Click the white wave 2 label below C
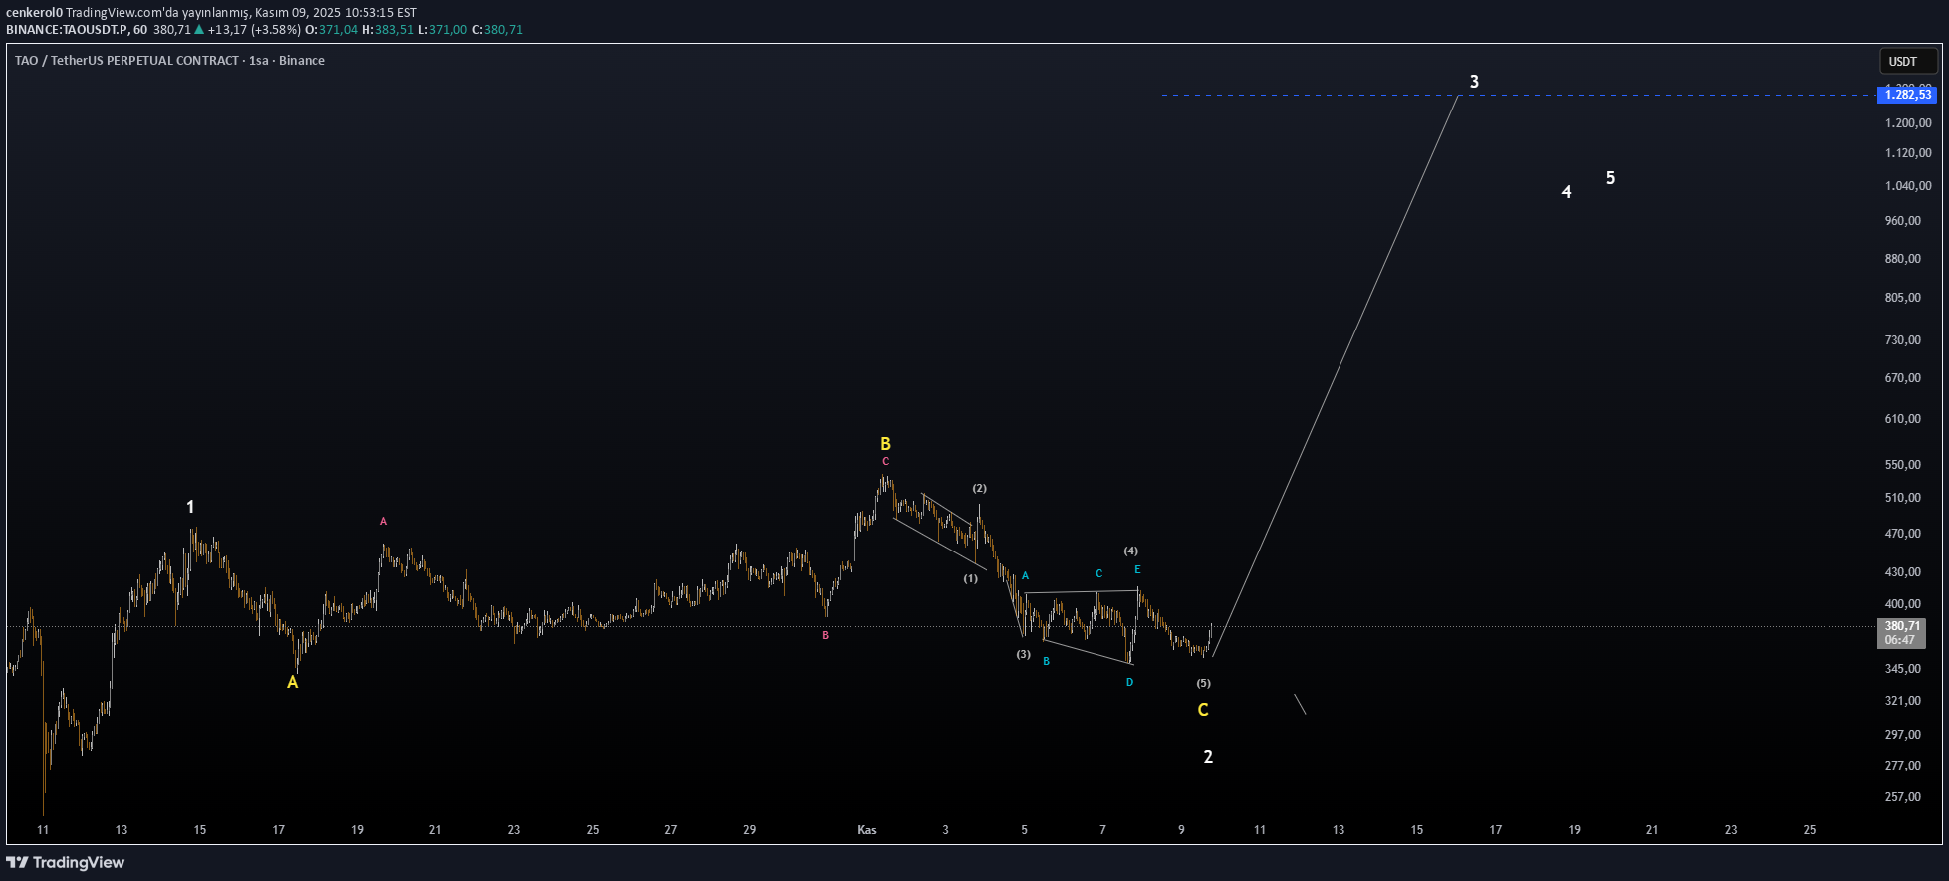The image size is (1949, 881). [x=1208, y=757]
